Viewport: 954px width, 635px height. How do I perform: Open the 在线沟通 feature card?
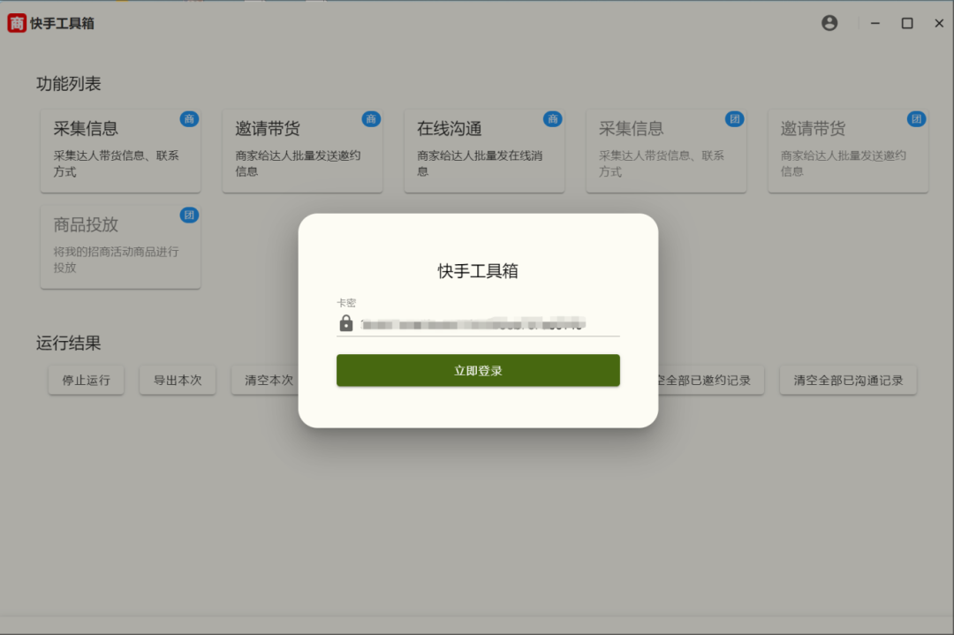click(484, 150)
